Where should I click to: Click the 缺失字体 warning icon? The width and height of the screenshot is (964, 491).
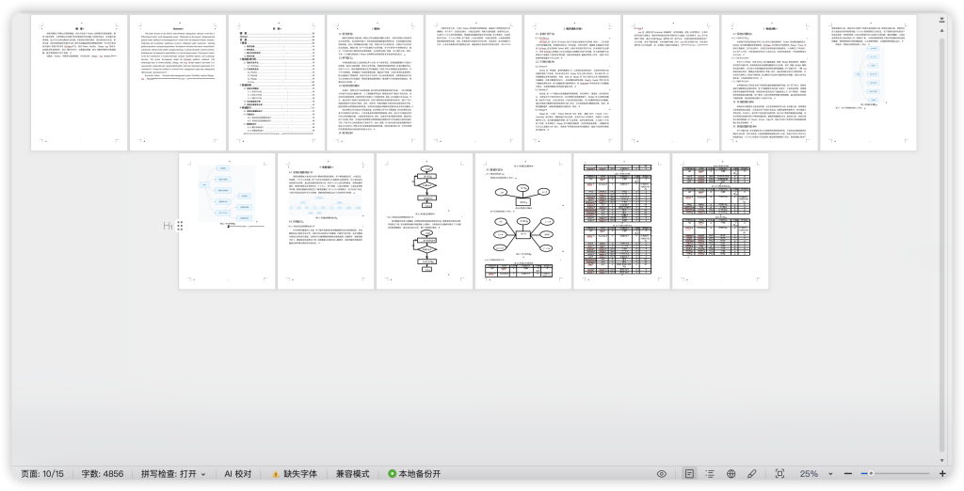tap(276, 474)
